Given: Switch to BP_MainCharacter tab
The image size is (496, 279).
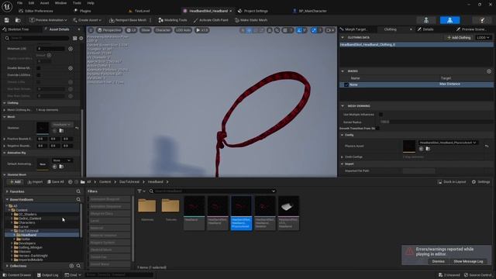Looking at the screenshot, I should point(310,11).
